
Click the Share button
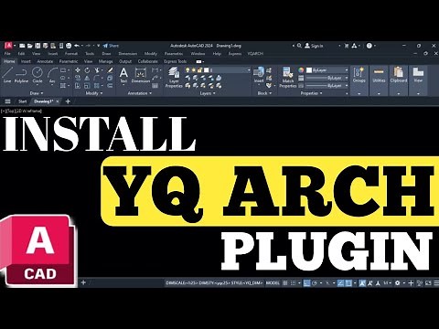(111, 46)
